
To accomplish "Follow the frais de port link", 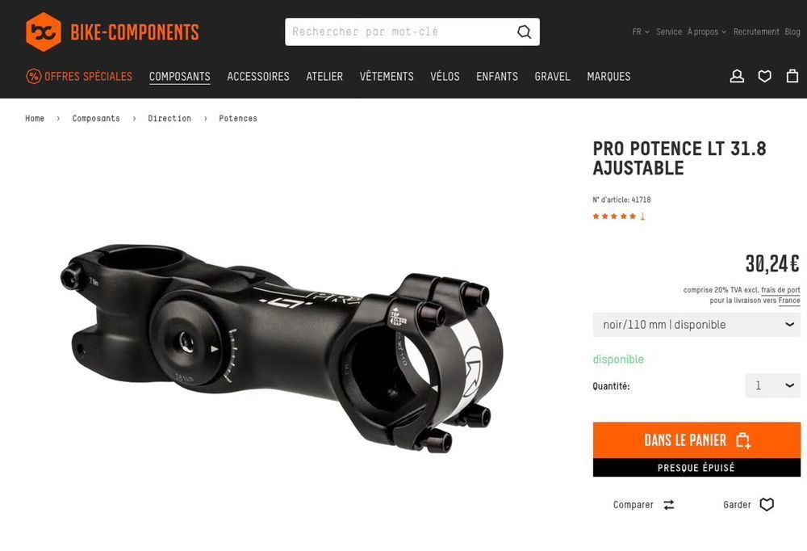I will coord(780,290).
